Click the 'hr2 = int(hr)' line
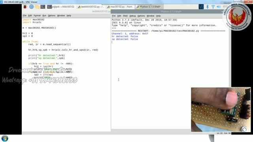This screenshot has width=253, height=142. 43,66
